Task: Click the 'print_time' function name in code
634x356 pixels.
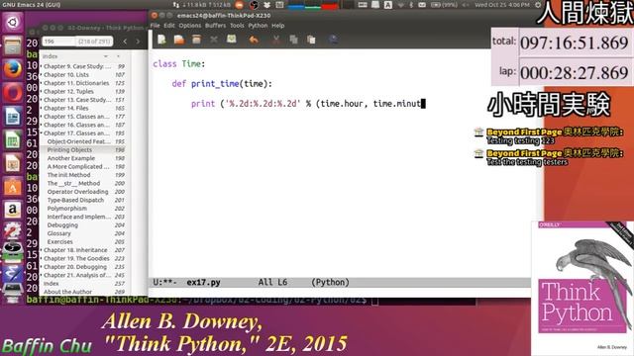Action: (215, 83)
